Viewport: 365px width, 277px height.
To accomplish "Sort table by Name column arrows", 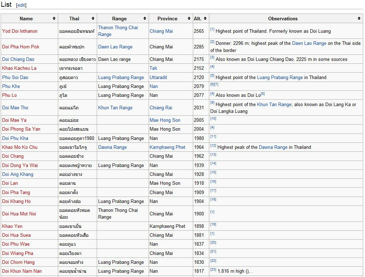I will [54, 19].
